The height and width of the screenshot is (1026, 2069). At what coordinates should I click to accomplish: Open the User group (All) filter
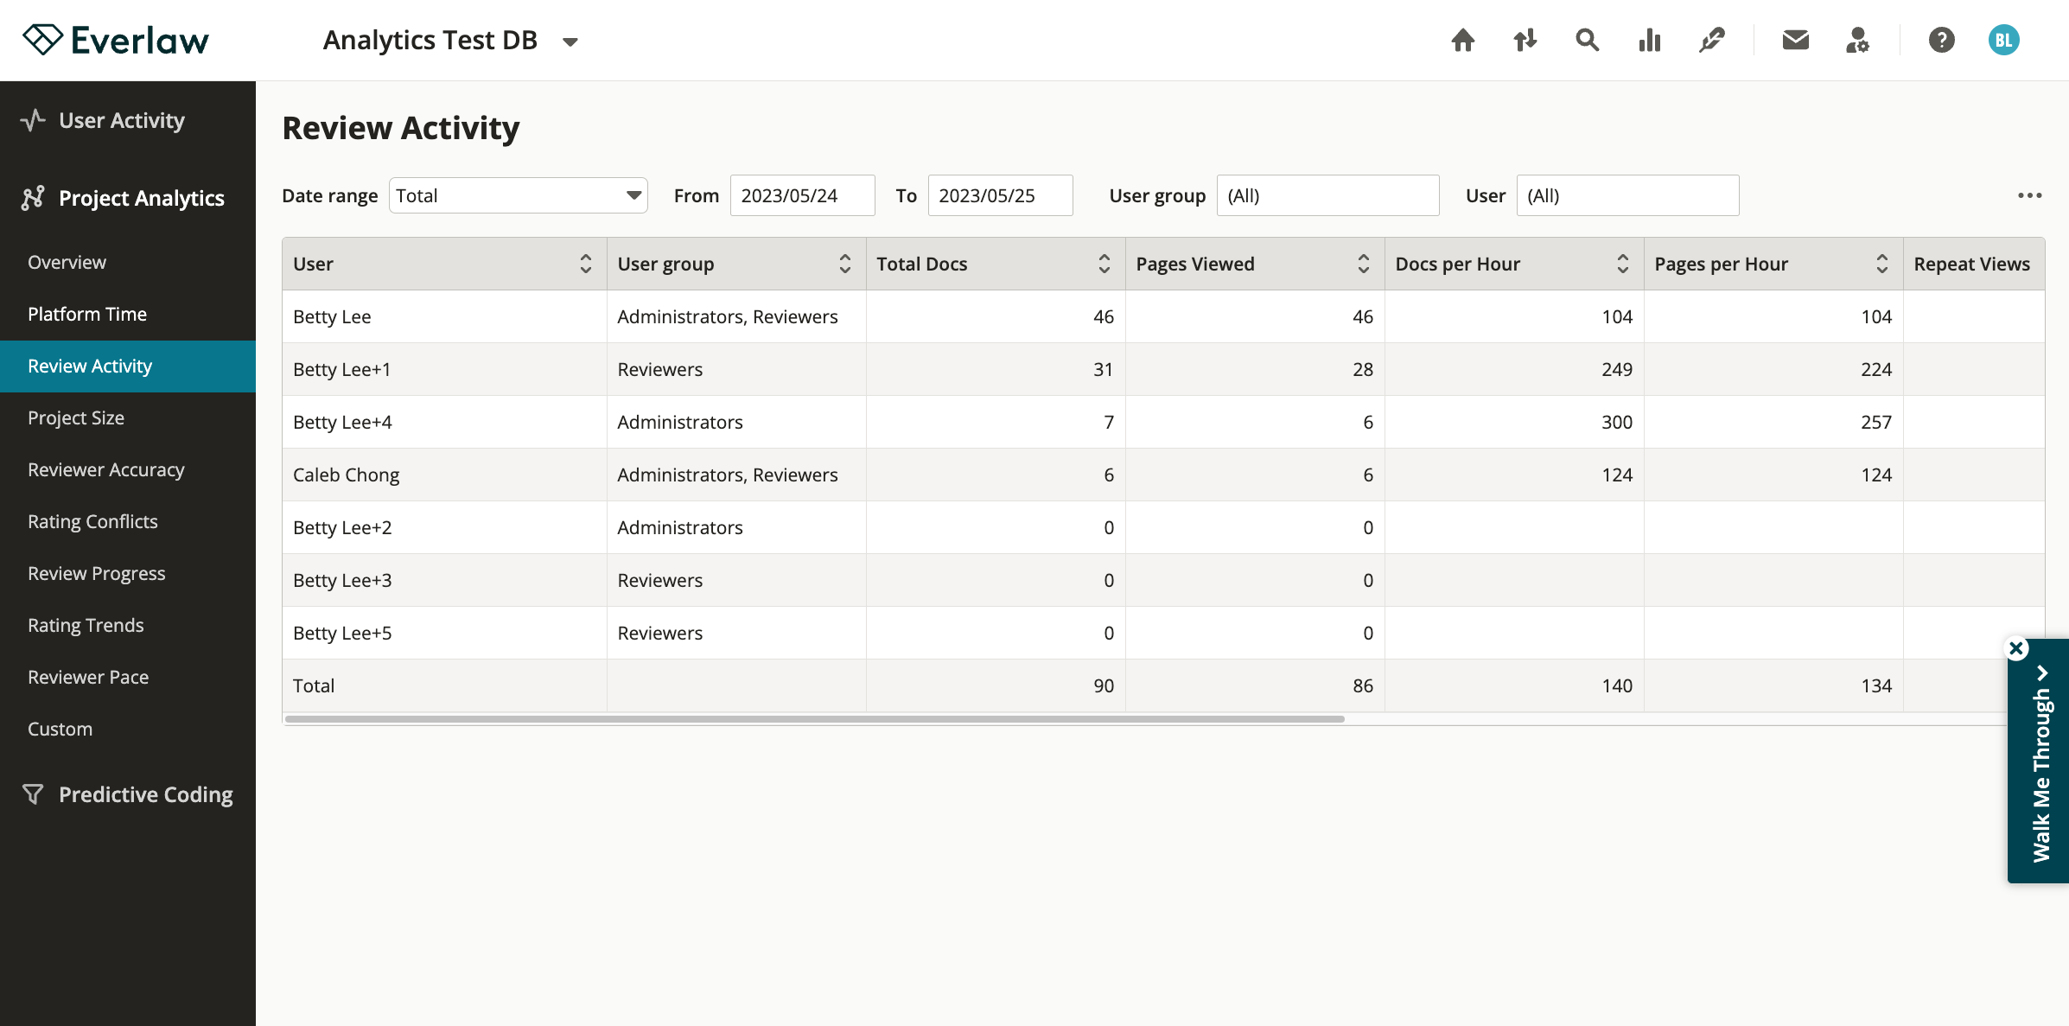click(1327, 195)
